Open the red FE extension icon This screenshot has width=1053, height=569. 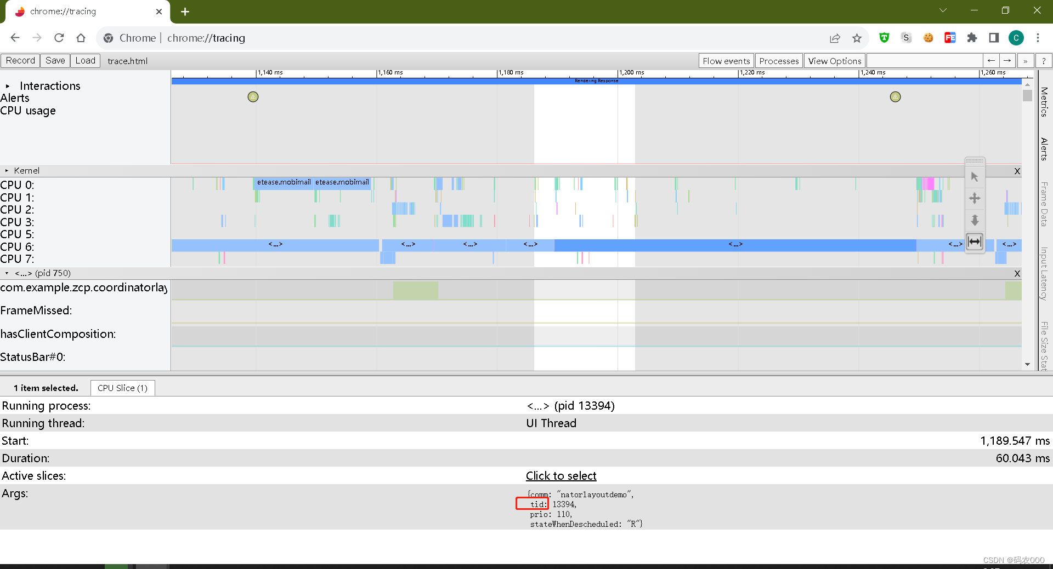pyautogui.click(x=950, y=38)
